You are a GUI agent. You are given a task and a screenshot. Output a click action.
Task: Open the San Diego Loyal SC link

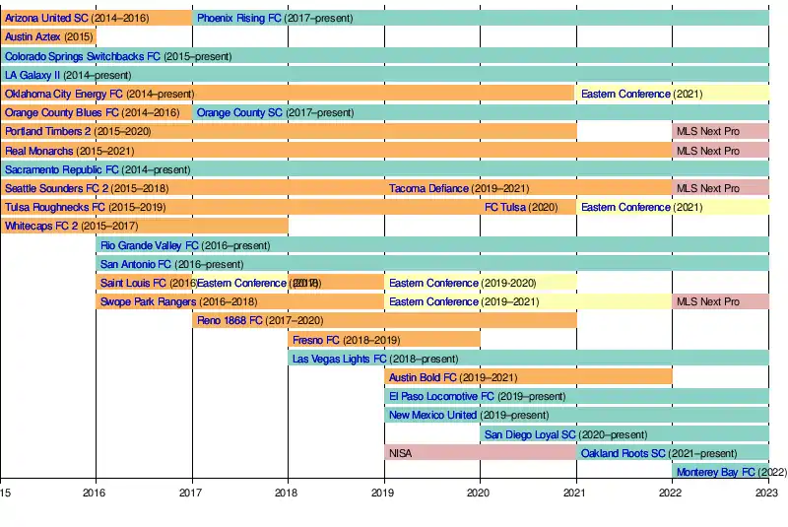[530, 434]
